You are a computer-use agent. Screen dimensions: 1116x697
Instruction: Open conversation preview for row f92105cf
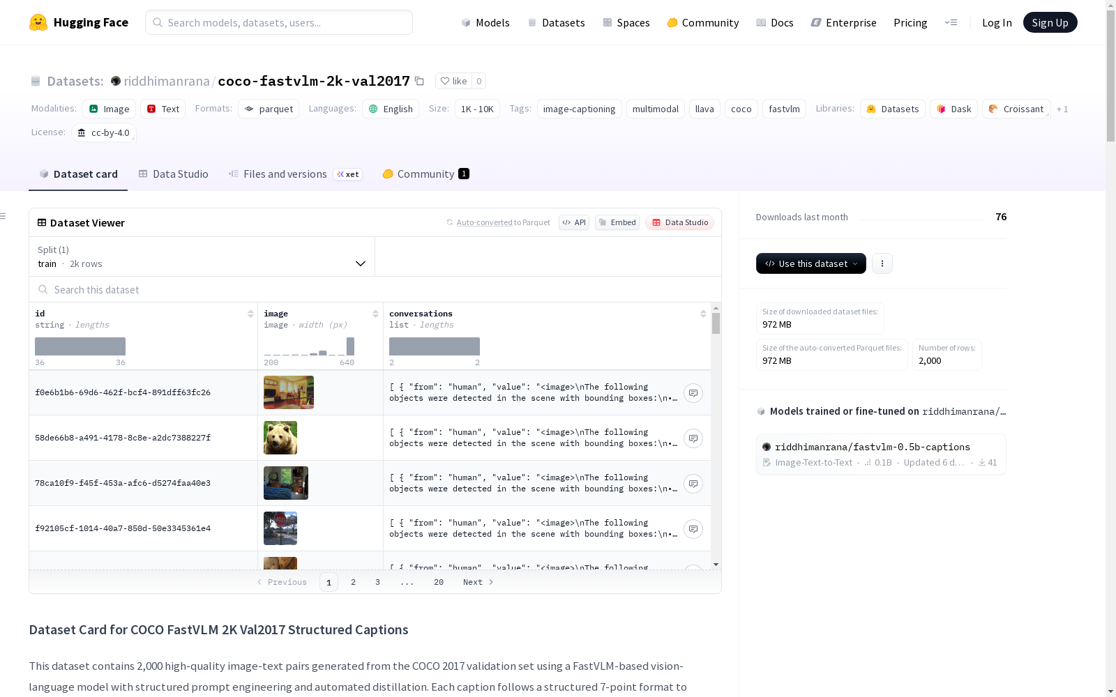pos(693,529)
